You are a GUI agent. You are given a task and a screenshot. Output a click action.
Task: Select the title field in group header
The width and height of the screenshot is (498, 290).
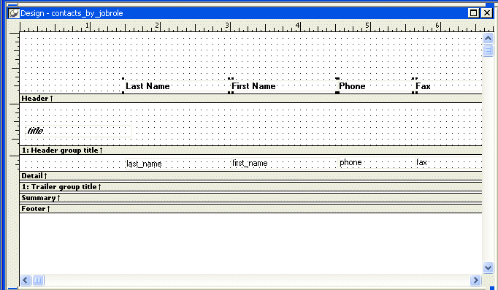pyautogui.click(x=78, y=131)
